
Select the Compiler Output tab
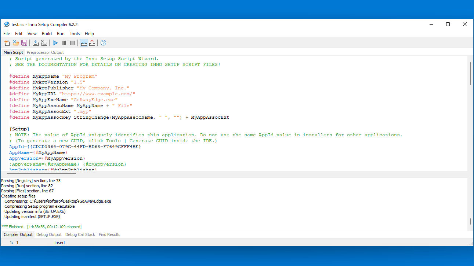tap(18, 234)
